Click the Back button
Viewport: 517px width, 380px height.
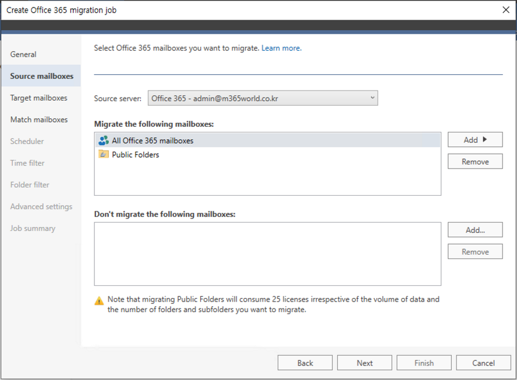[x=305, y=363]
